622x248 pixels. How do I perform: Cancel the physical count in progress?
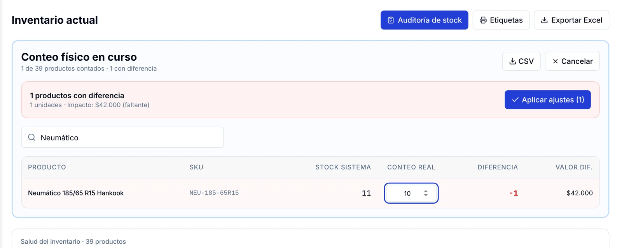click(572, 61)
